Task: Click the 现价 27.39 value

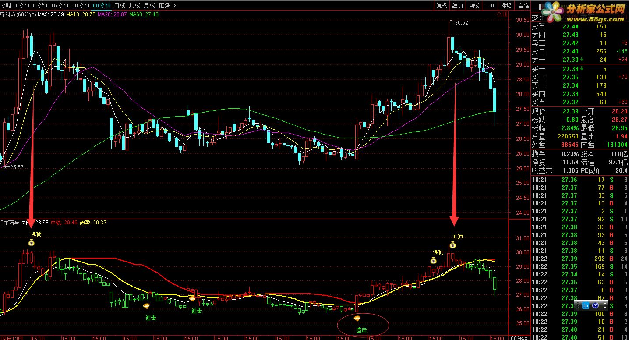Action: [x=571, y=112]
